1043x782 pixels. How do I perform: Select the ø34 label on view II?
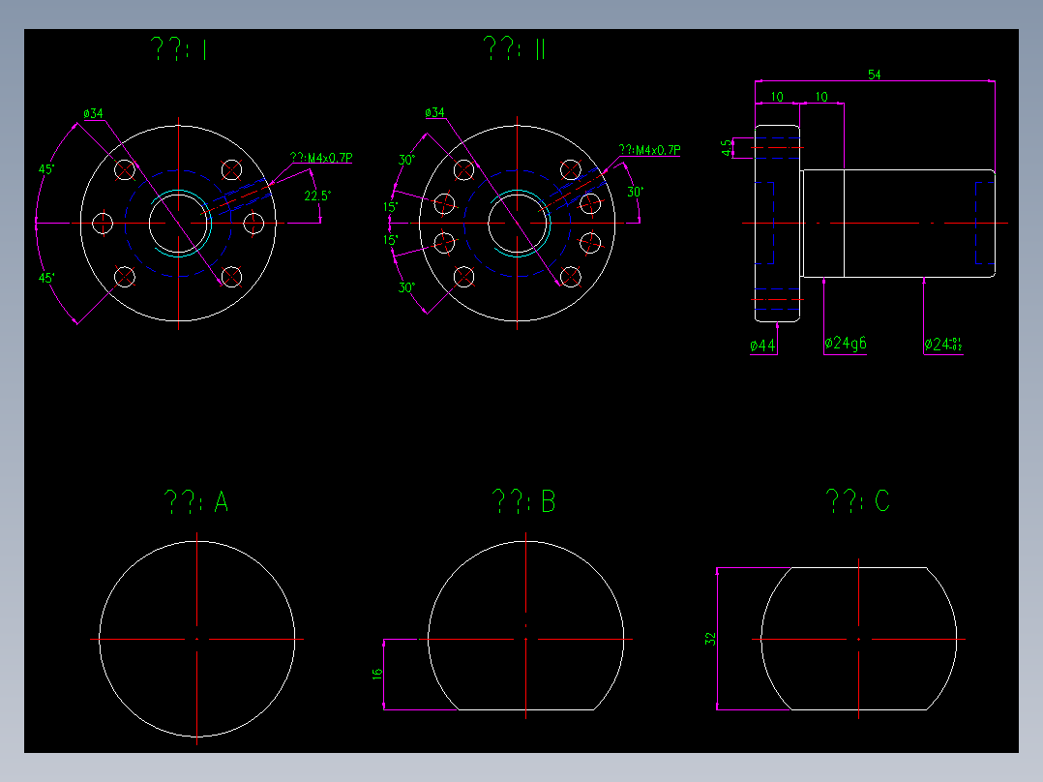click(x=435, y=110)
